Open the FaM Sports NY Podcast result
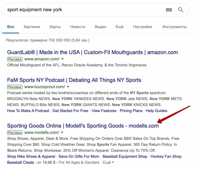 (74, 80)
